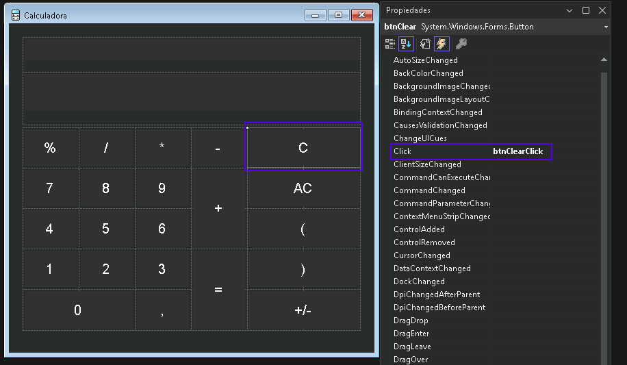
Task: Toggle the Events lightning bolt icon
Action: 442,44
